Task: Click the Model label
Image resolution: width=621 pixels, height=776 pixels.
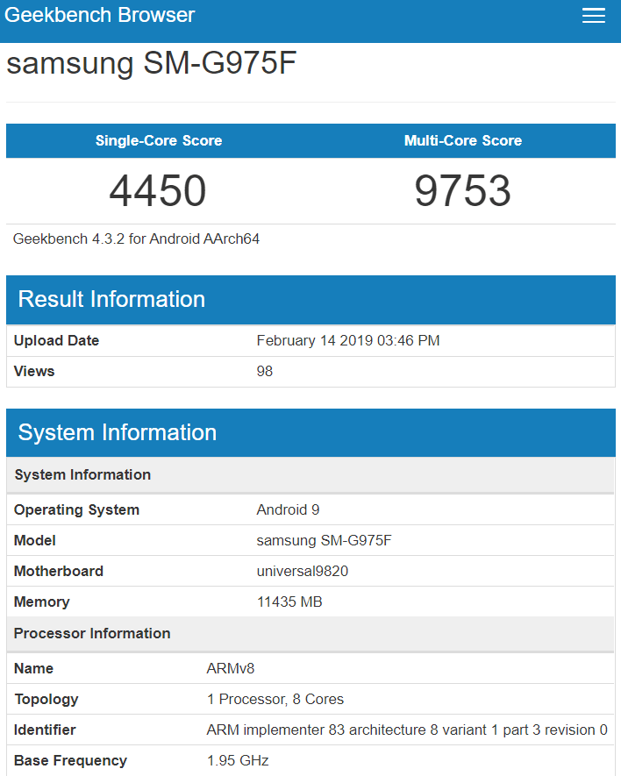Action: pyautogui.click(x=35, y=540)
